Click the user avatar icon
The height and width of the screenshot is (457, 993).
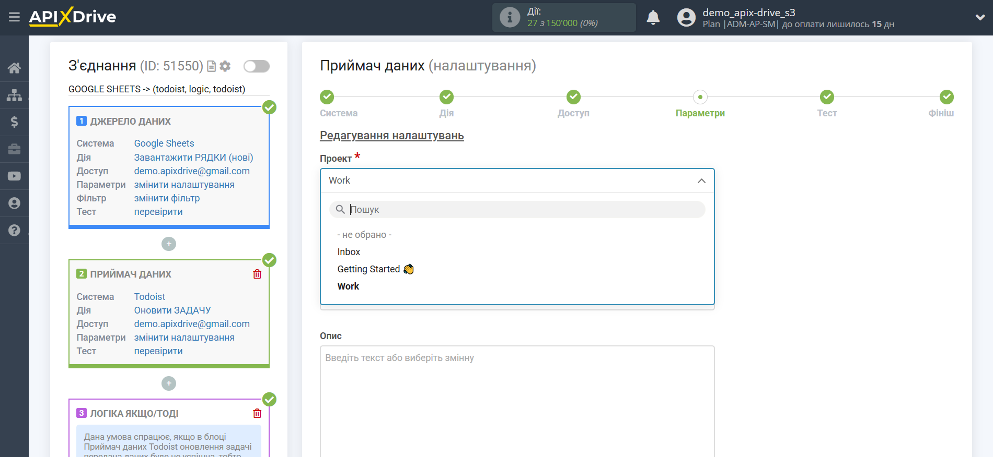(686, 17)
